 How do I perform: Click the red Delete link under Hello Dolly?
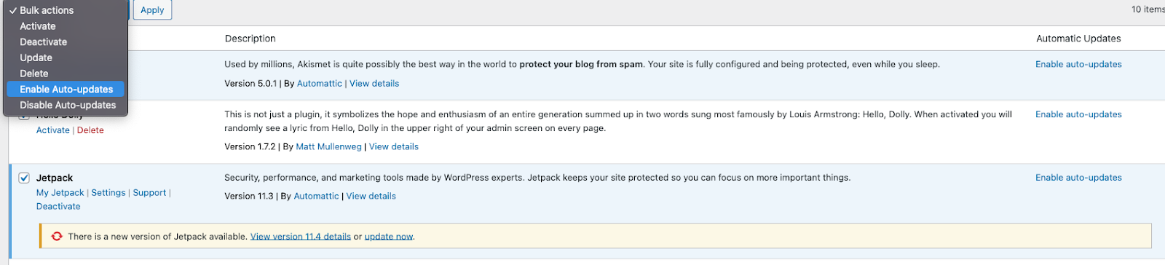(x=90, y=130)
